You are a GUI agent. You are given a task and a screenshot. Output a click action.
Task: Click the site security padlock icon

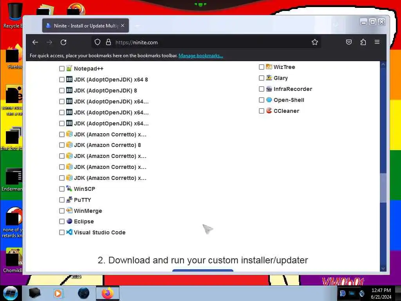coord(108,42)
